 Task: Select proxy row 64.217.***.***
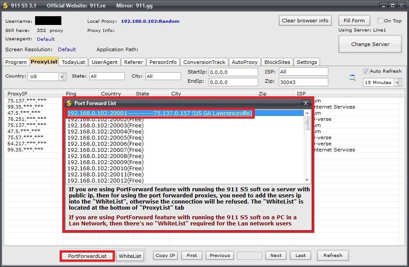point(27,144)
